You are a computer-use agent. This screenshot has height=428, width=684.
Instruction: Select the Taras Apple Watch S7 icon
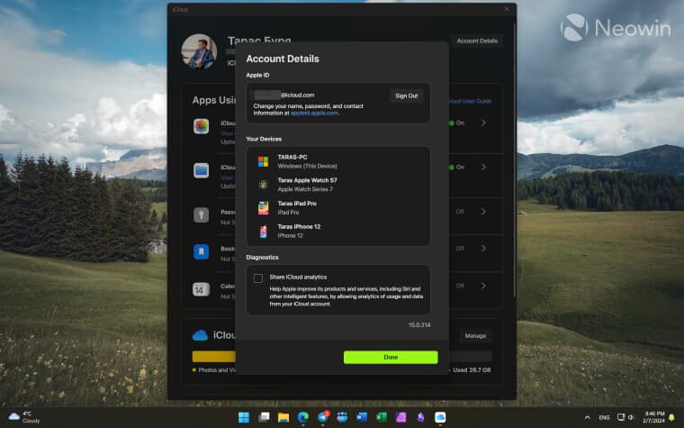pyautogui.click(x=263, y=185)
